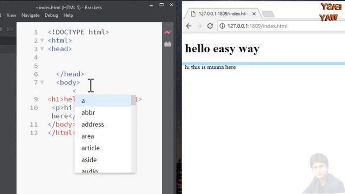Click the <!DOCTYPE html> line
345x194 pixels.
tap(78, 32)
